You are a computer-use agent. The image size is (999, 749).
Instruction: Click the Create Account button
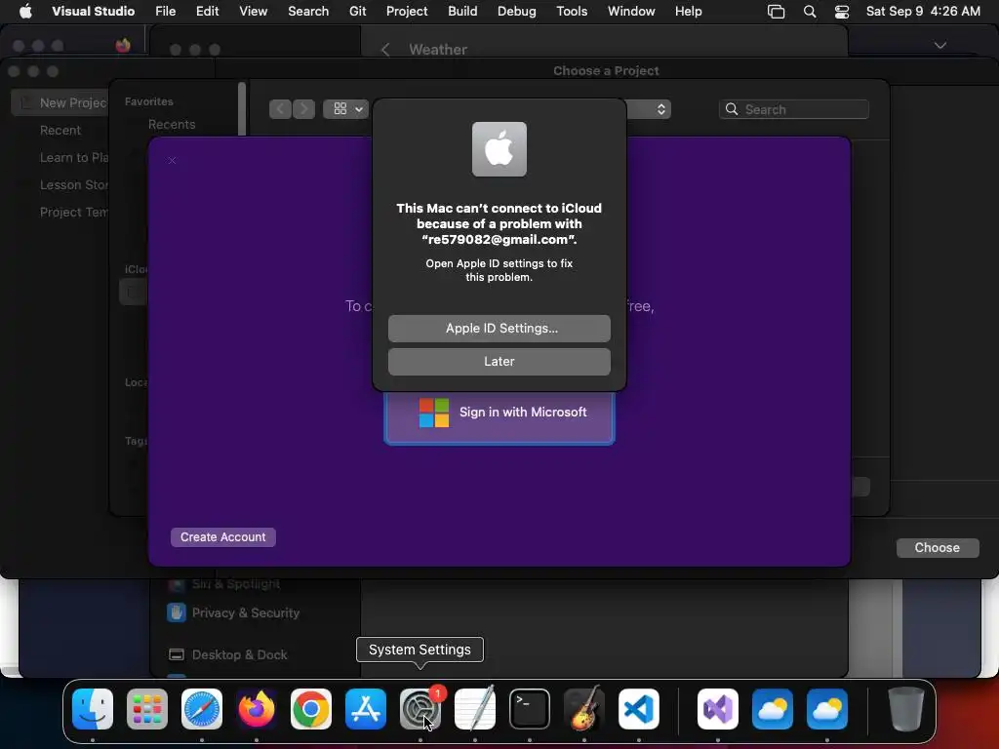pos(223,537)
